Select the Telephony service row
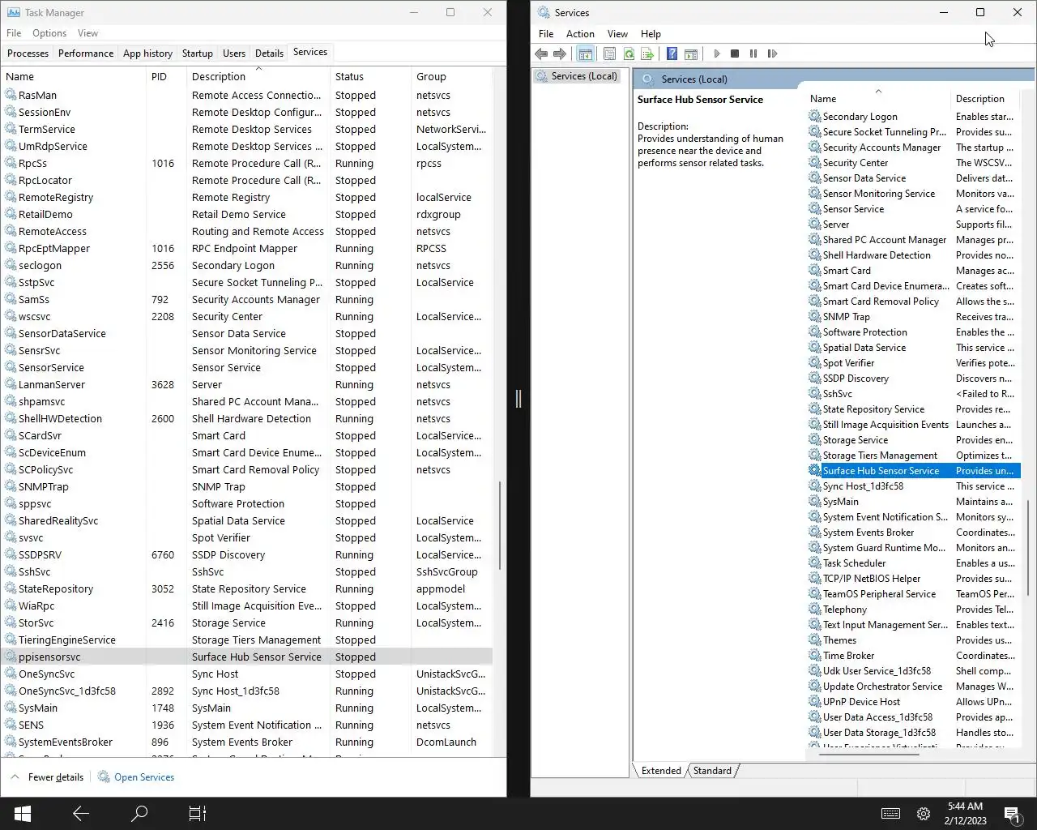The width and height of the screenshot is (1037, 830). (x=914, y=610)
